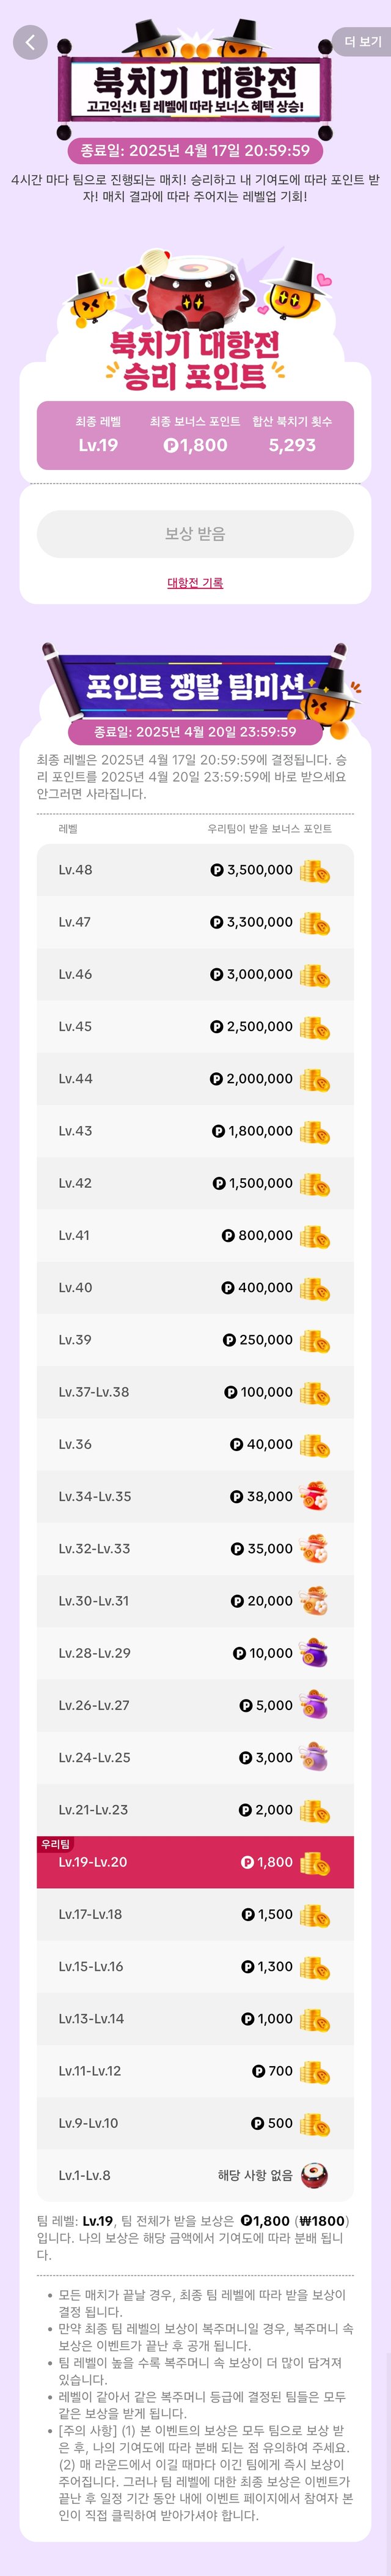Click the purple pouch icon for Lv.24-Lv.25
The image size is (391, 2576).
click(315, 1757)
